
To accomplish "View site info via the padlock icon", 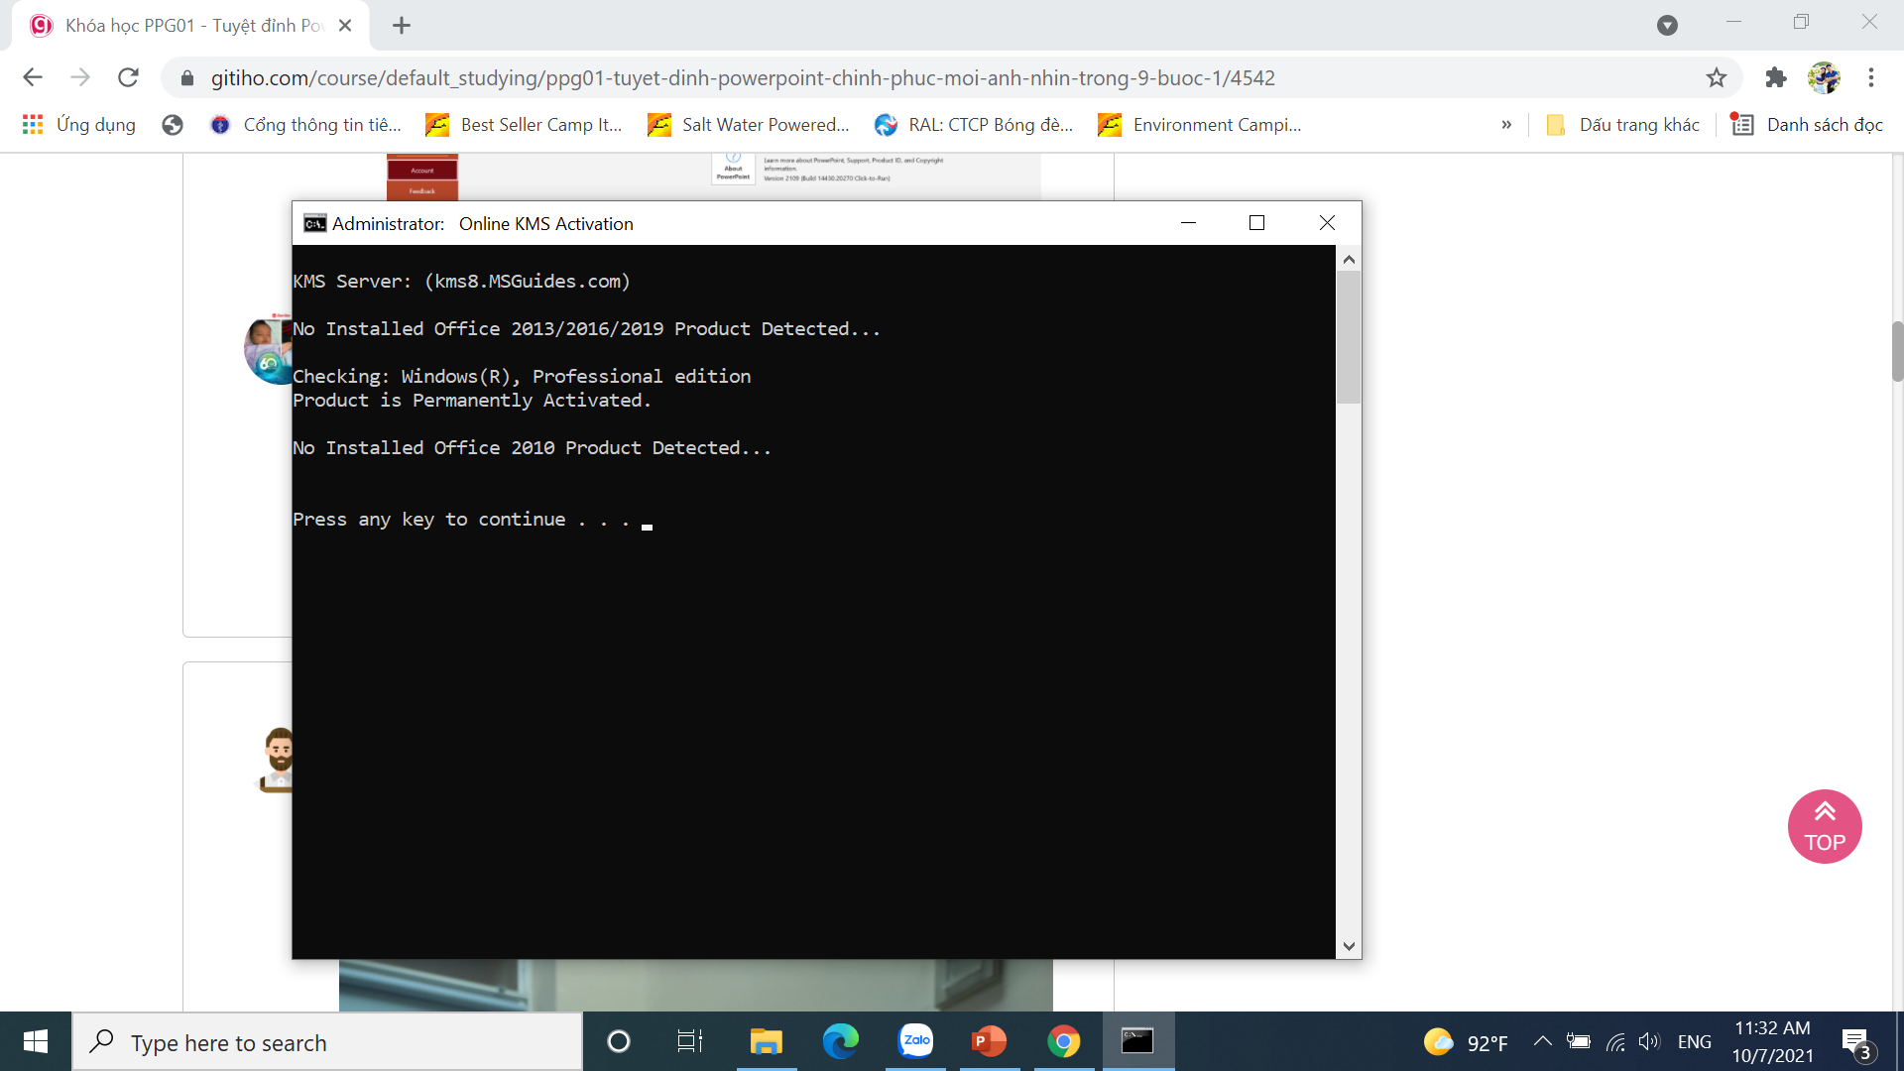I will point(186,77).
